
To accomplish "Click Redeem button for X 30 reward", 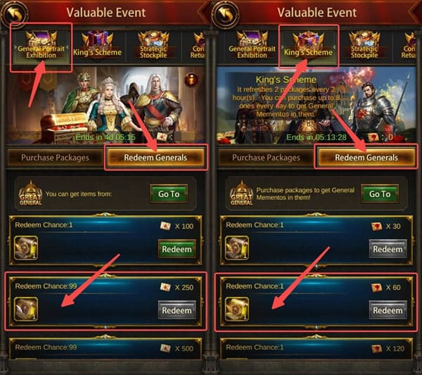I will (x=388, y=249).
